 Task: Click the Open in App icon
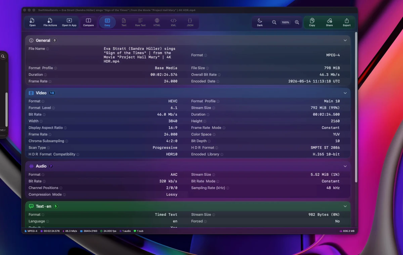[69, 22]
